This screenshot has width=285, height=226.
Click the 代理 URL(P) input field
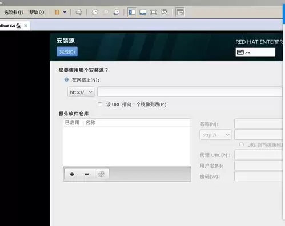coord(259,155)
